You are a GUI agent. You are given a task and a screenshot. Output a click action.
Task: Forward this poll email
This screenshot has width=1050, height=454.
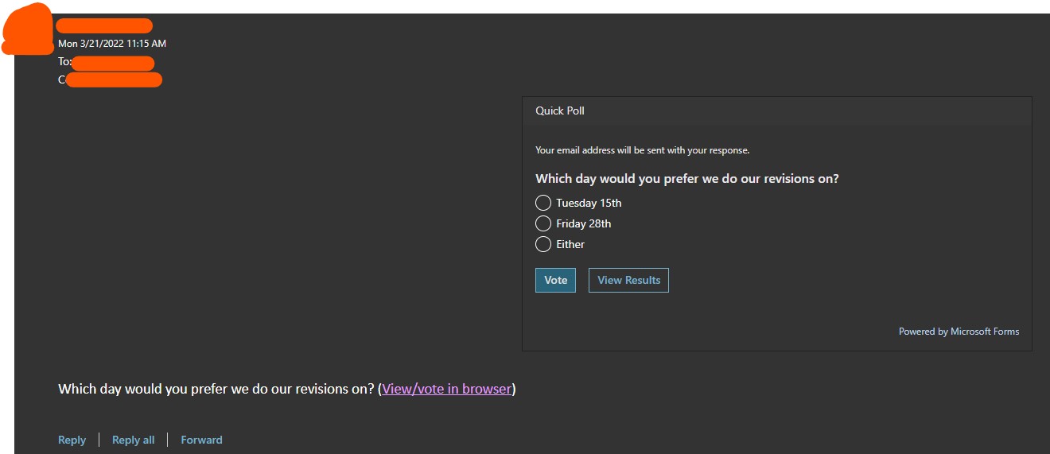(x=201, y=440)
